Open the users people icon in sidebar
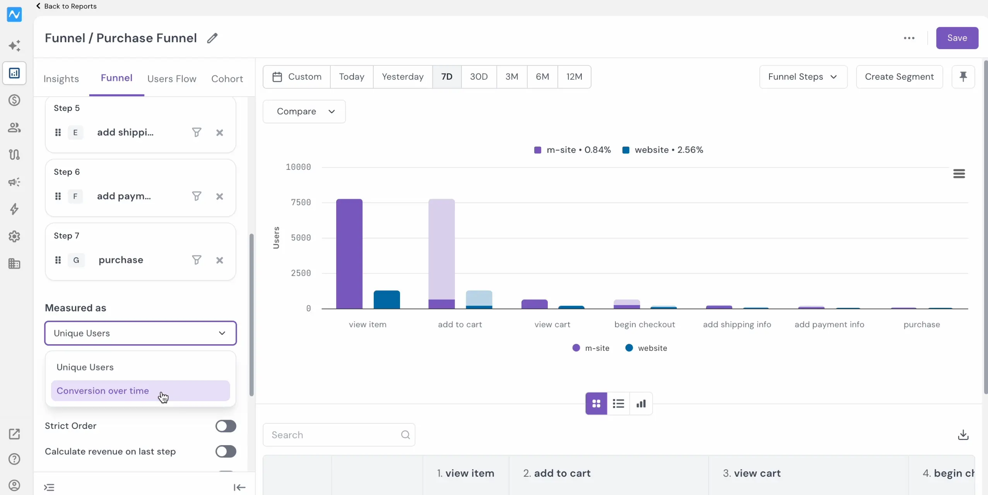Image resolution: width=988 pixels, height=495 pixels. click(x=14, y=128)
